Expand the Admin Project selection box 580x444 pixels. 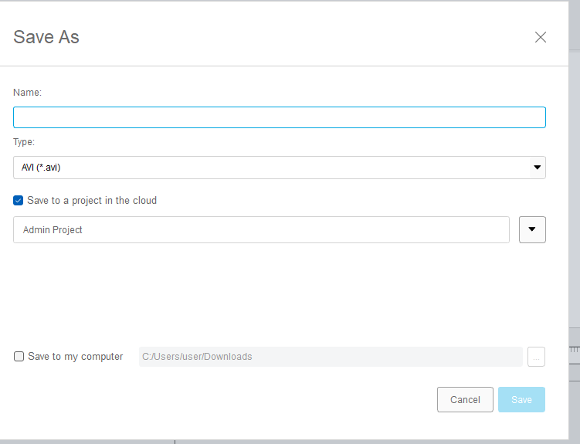261,229
